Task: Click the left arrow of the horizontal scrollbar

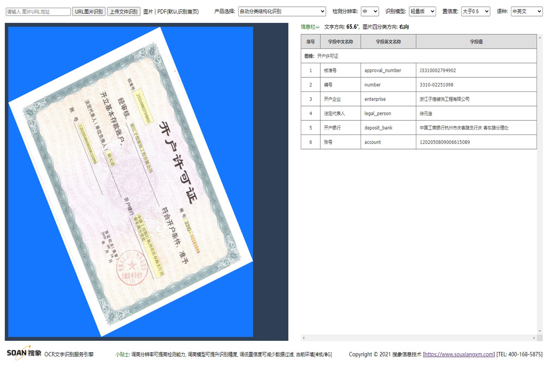Action: point(303,338)
